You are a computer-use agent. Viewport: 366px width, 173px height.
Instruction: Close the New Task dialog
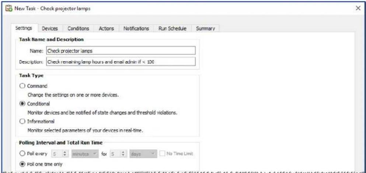[x=358, y=8]
